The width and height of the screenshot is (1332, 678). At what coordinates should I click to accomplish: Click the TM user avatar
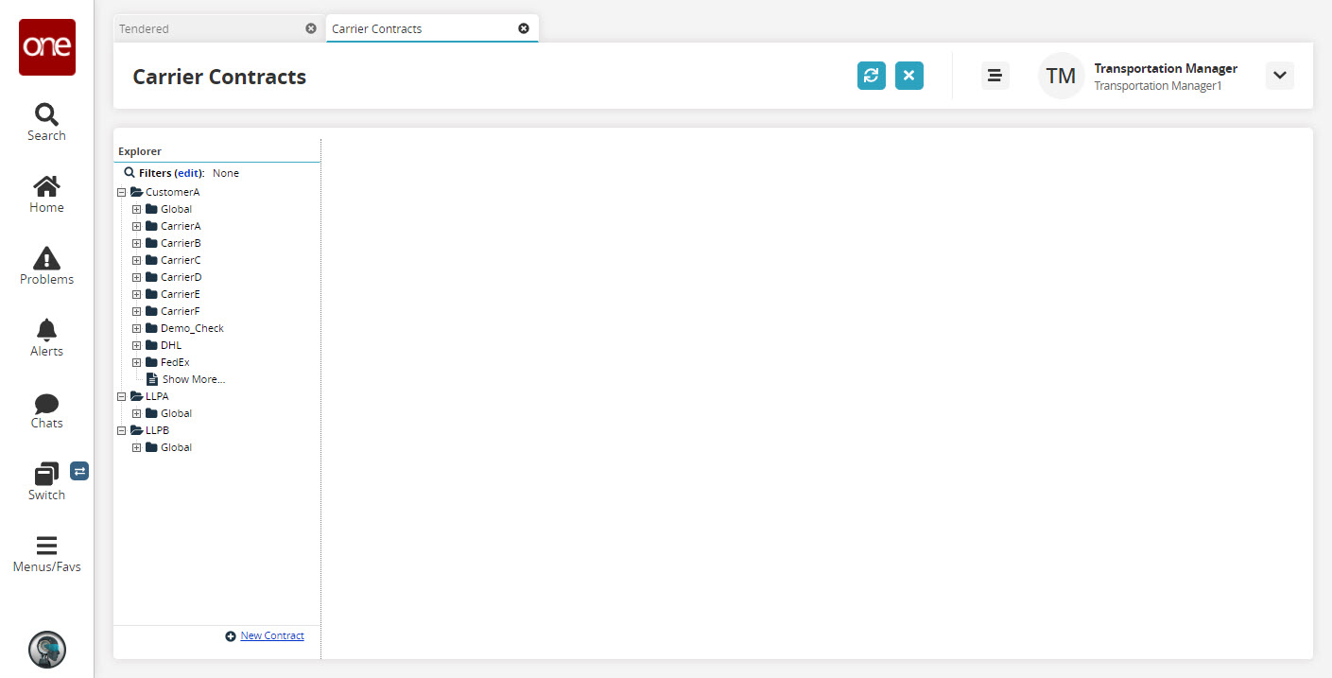[1061, 76]
